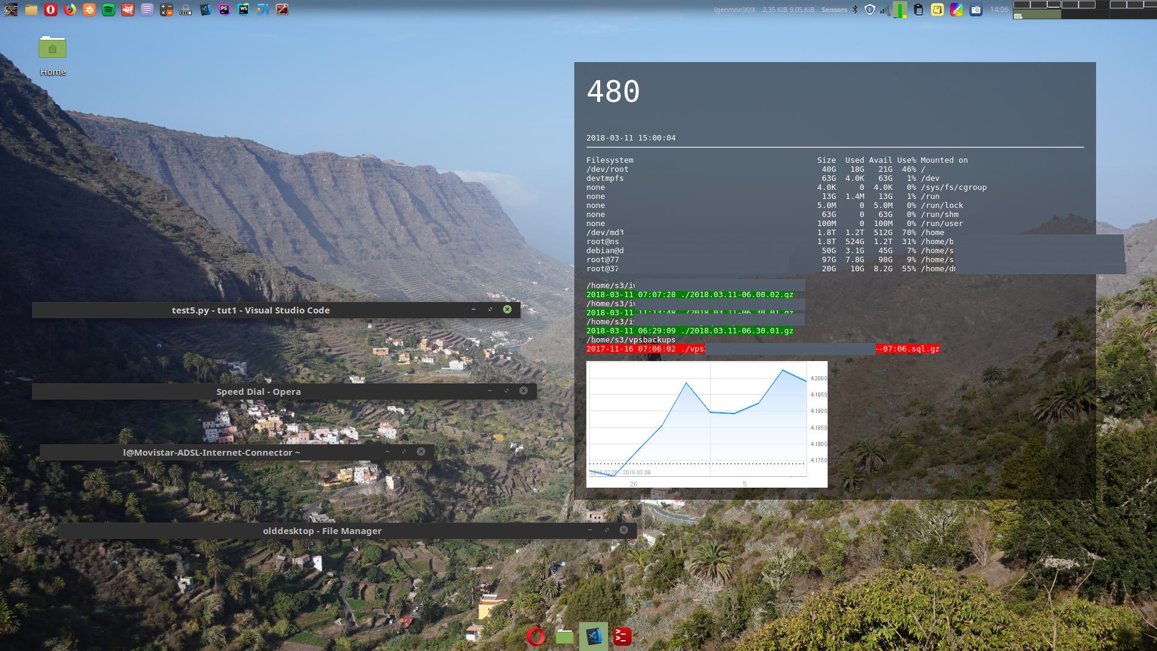
Task: Launch Blender from the top panel
Action: (89, 10)
